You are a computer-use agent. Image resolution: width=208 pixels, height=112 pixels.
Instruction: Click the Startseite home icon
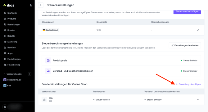pos(5,13)
